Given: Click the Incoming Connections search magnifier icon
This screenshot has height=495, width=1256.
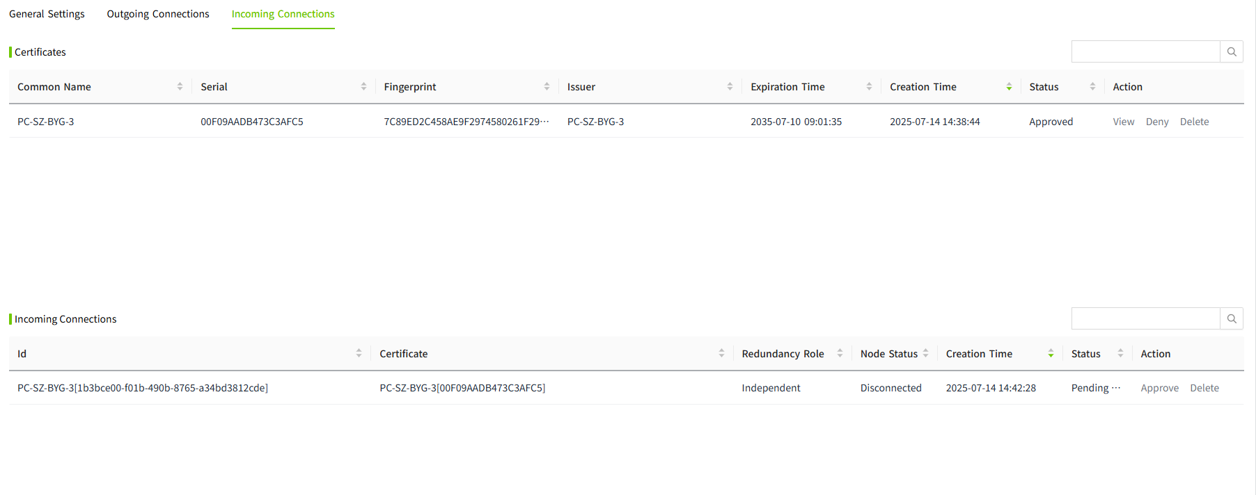Looking at the screenshot, I should [1231, 319].
